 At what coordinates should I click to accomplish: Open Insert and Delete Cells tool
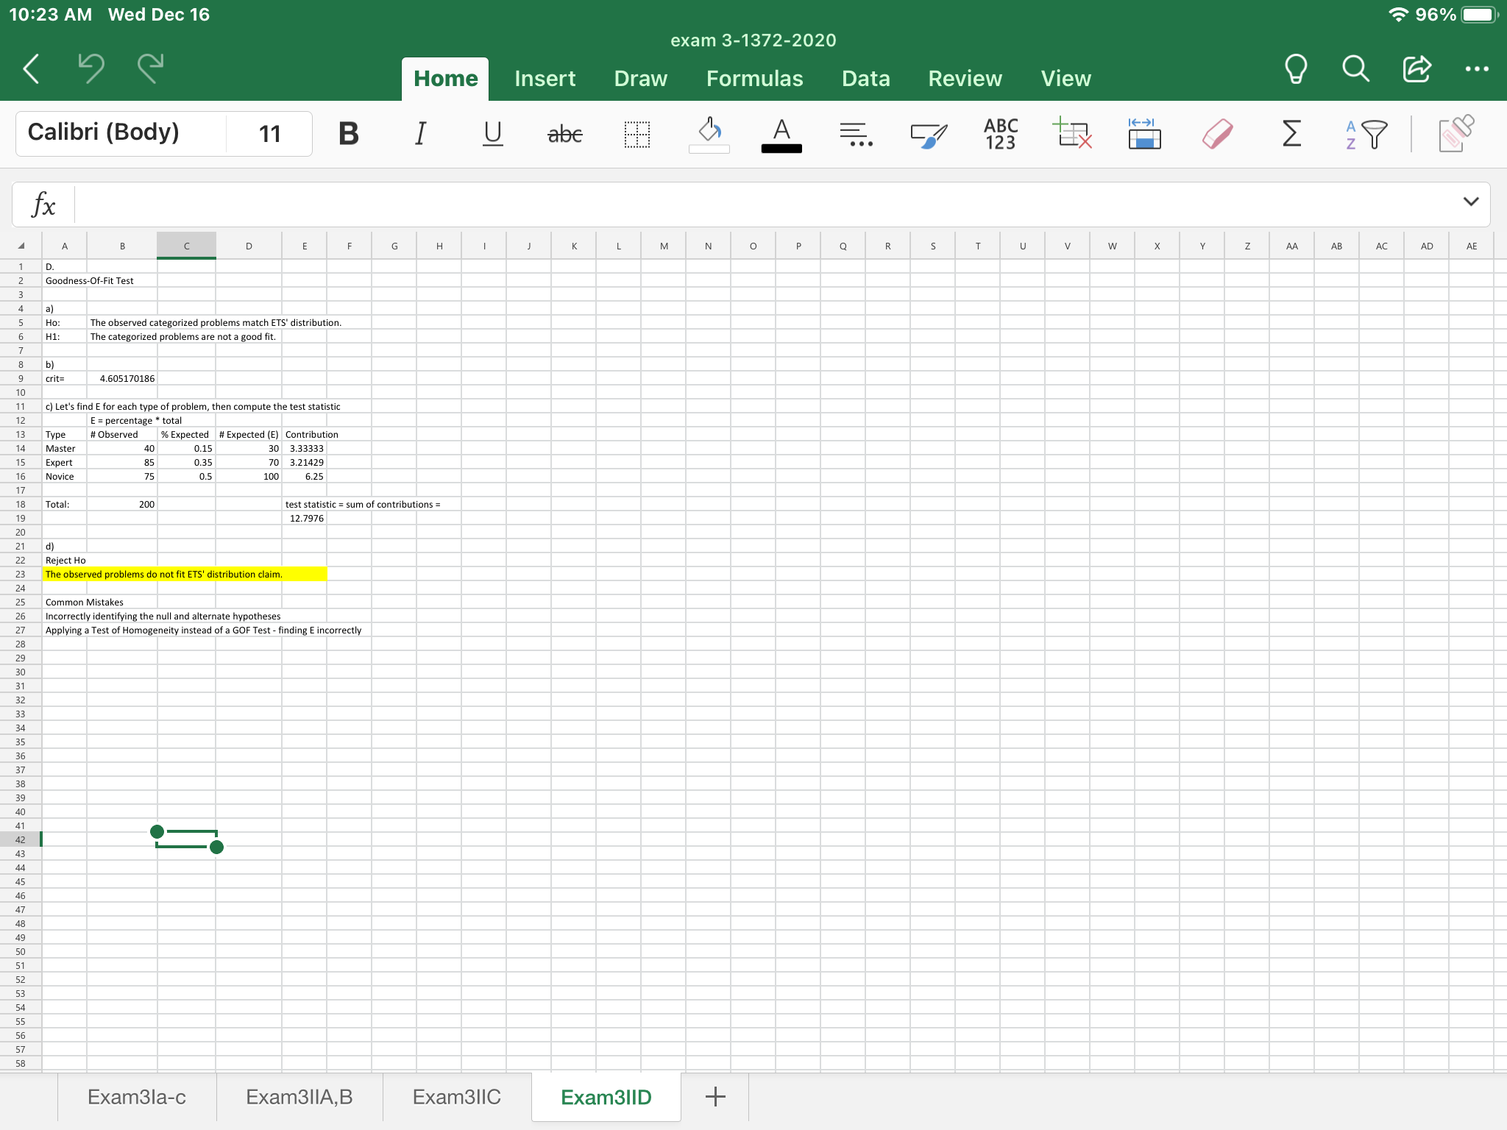click(x=1073, y=134)
